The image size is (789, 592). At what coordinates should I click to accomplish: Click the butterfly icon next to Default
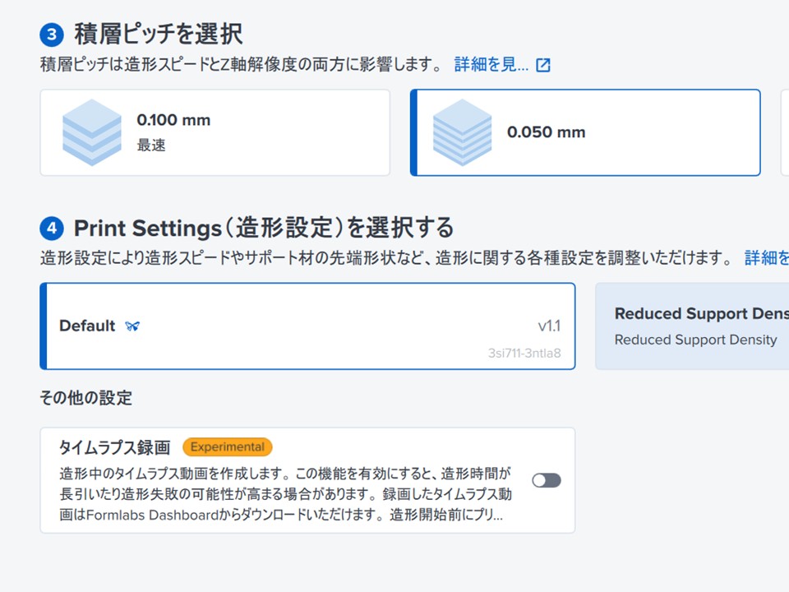[x=132, y=326]
